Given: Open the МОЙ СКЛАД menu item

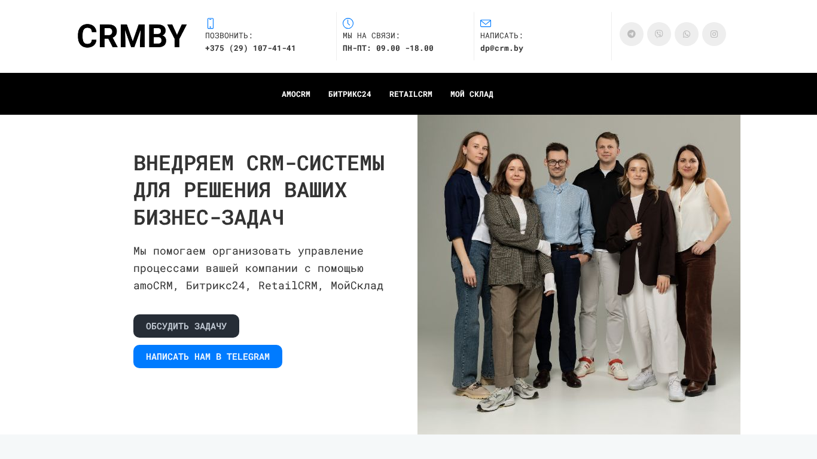Looking at the screenshot, I should [x=472, y=94].
